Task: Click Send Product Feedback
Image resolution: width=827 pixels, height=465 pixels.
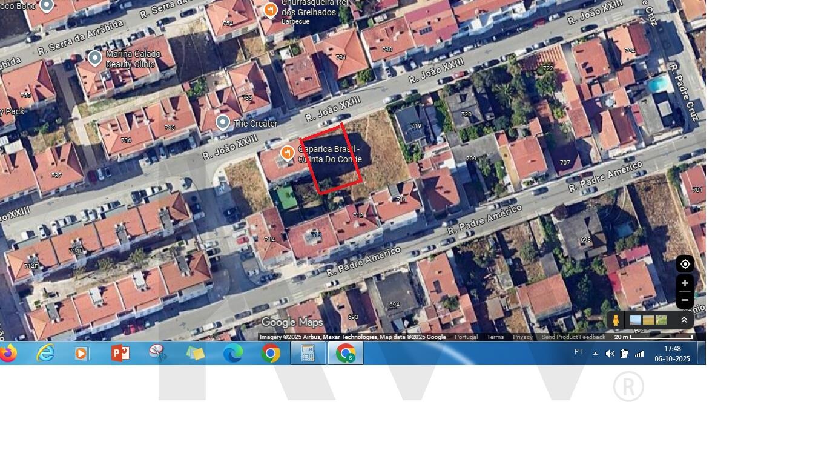Action: click(x=573, y=337)
